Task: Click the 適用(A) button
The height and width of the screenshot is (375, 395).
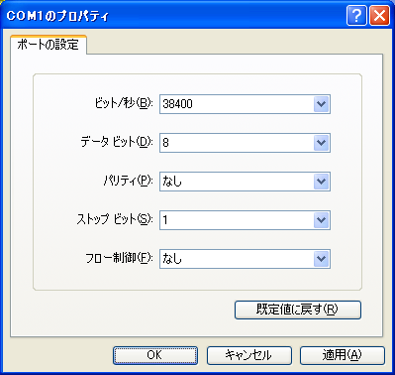Action: [343, 355]
